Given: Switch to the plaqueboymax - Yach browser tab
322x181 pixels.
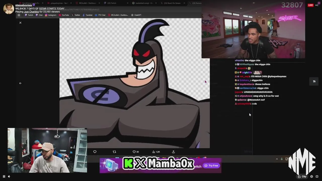Looking at the screenshot, I should point(59,3).
